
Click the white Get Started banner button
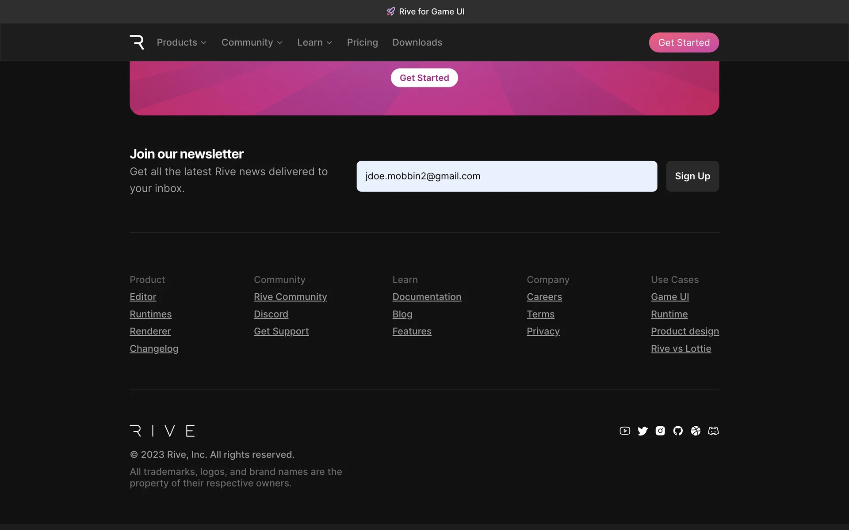click(x=424, y=78)
